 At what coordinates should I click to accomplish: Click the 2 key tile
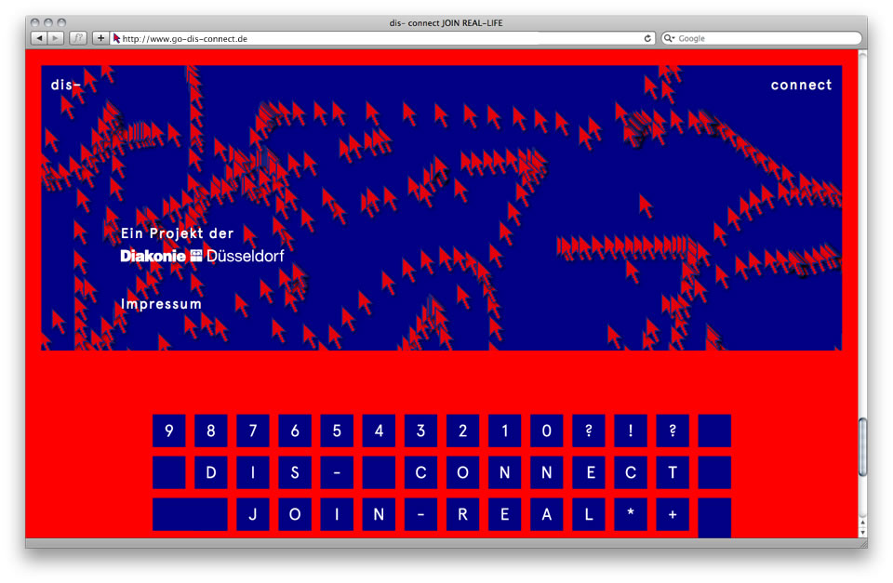point(462,431)
